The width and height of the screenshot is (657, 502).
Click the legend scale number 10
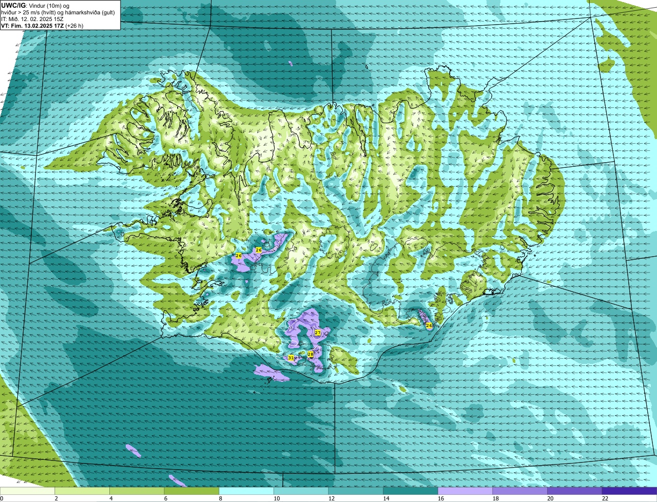pyautogui.click(x=277, y=498)
